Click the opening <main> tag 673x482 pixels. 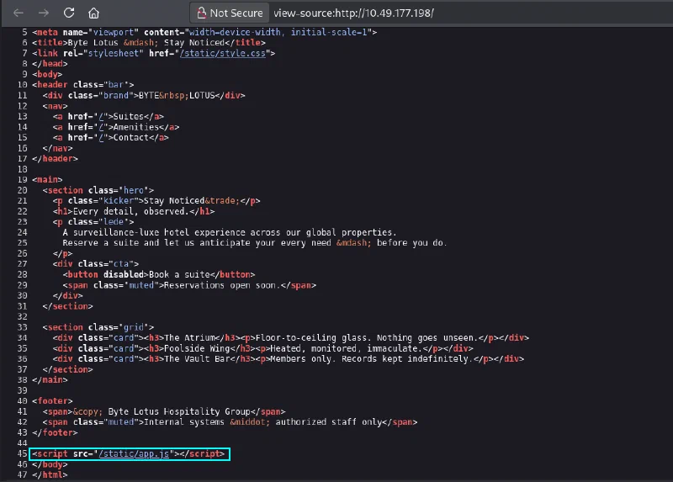pyautogui.click(x=47, y=179)
